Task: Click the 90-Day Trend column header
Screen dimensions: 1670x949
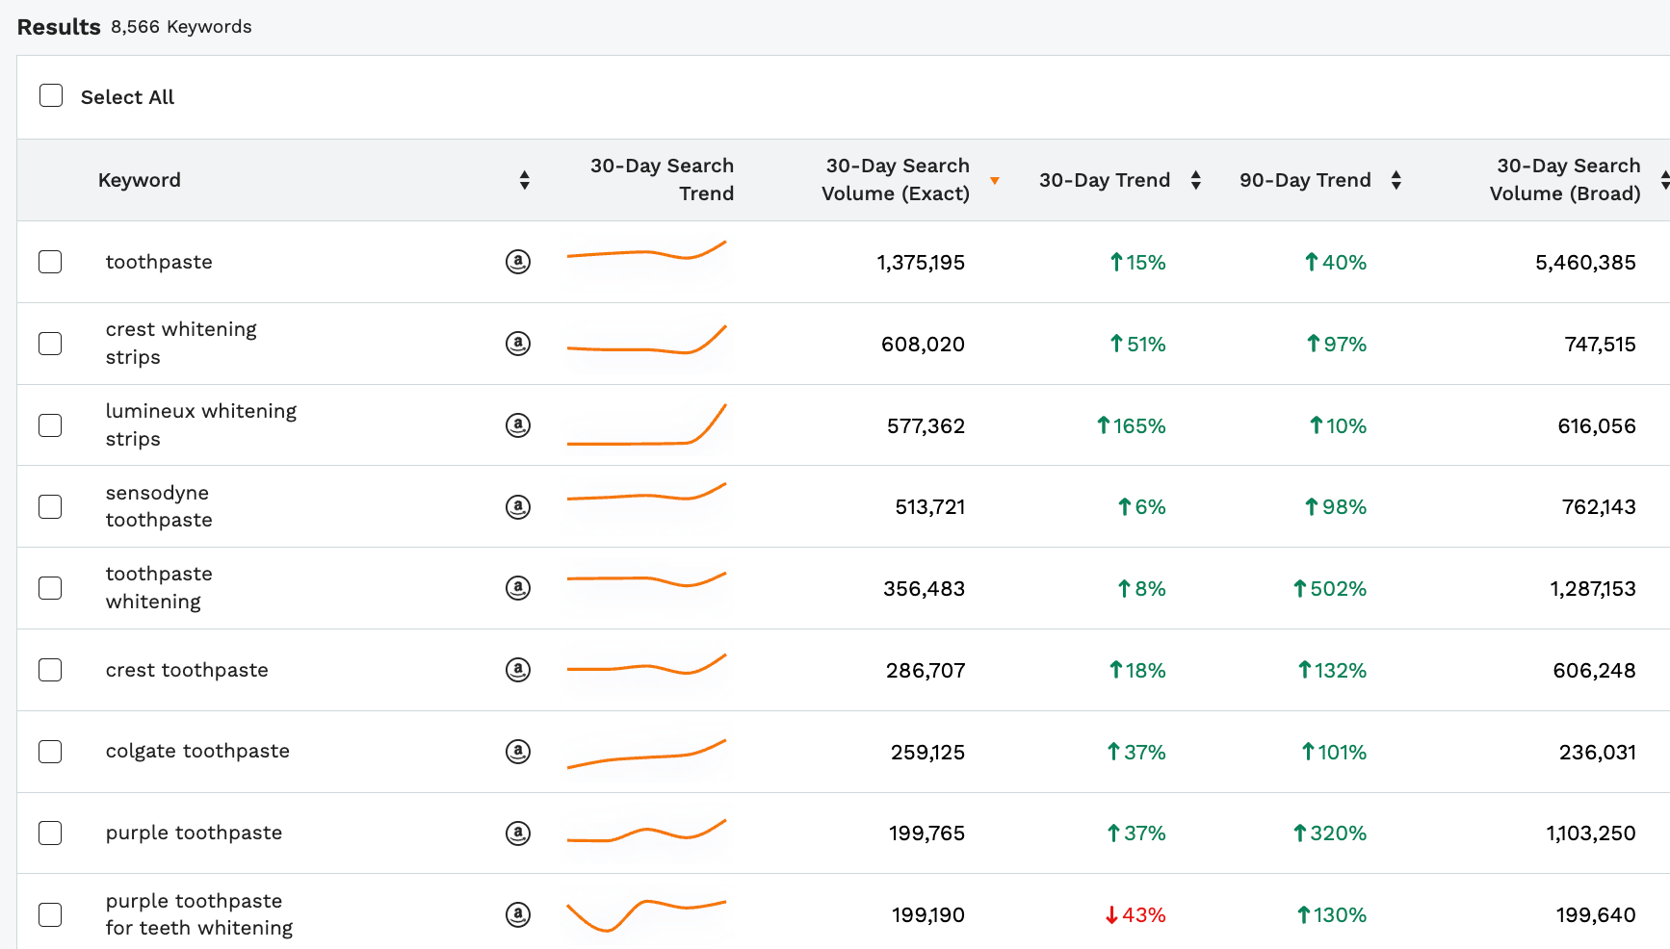Action: tap(1305, 180)
